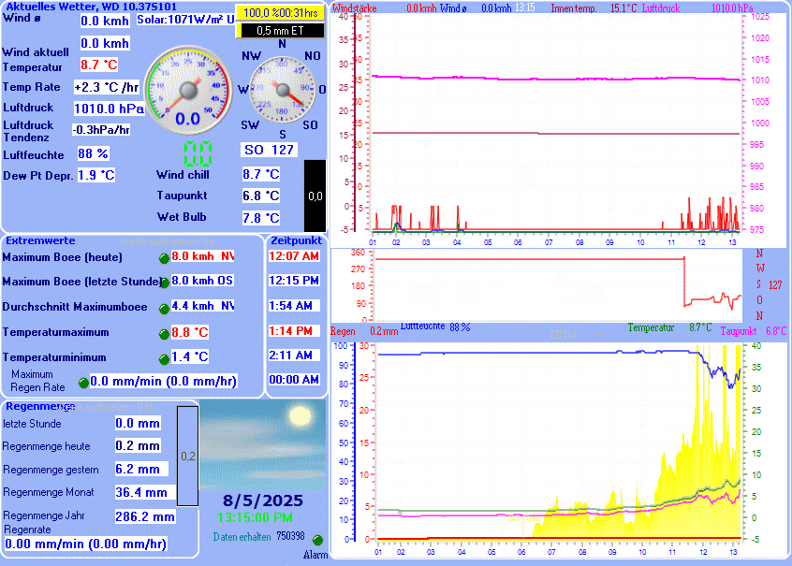Click the SO 127 wind direction readout
Viewport: 792px width, 566px height.
pos(269,150)
